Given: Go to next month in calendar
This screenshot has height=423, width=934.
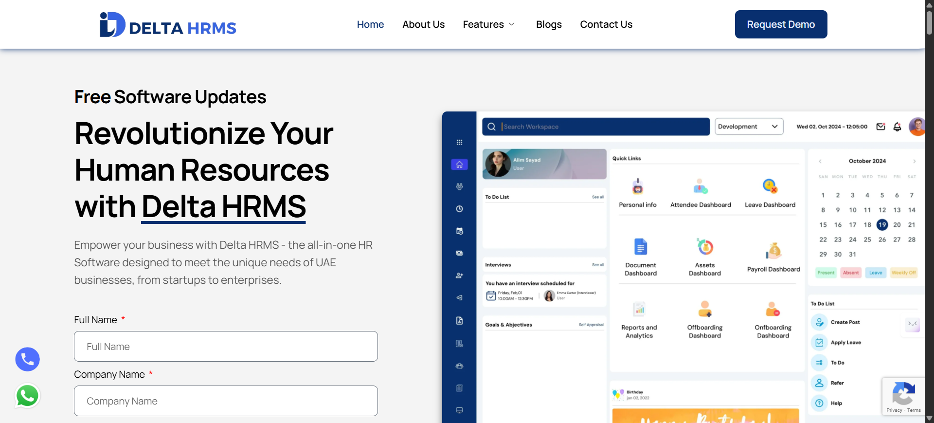Looking at the screenshot, I should (915, 161).
